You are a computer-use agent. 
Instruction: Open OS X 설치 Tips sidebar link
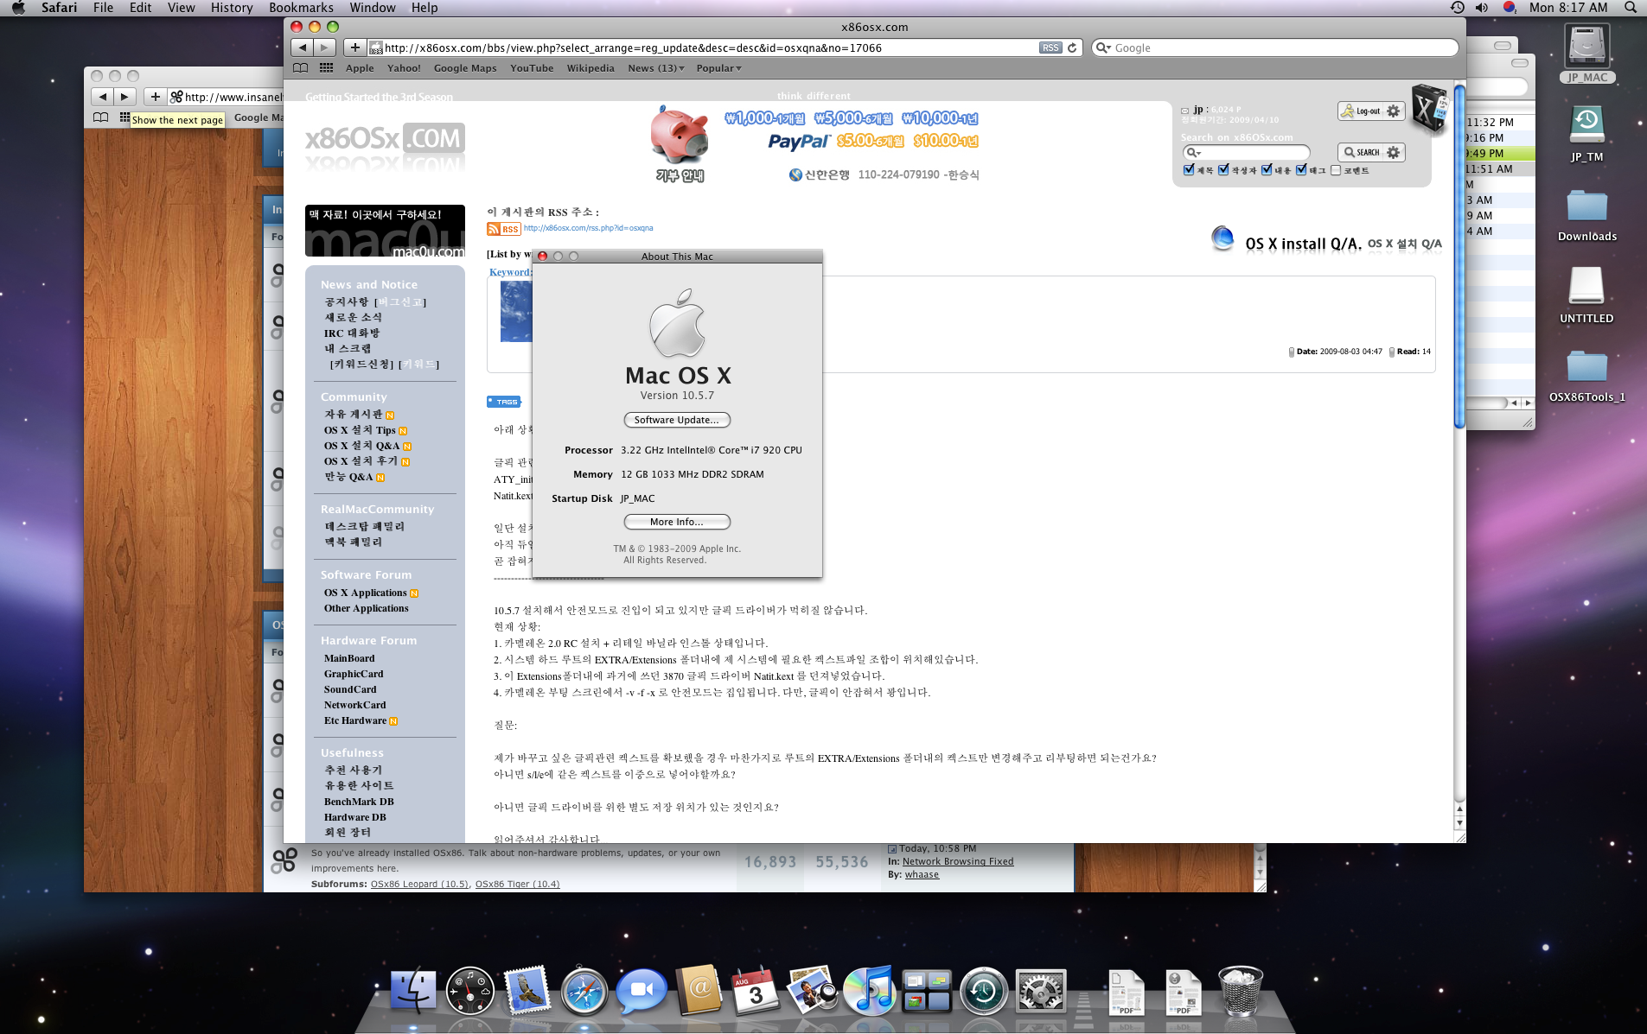click(x=360, y=430)
